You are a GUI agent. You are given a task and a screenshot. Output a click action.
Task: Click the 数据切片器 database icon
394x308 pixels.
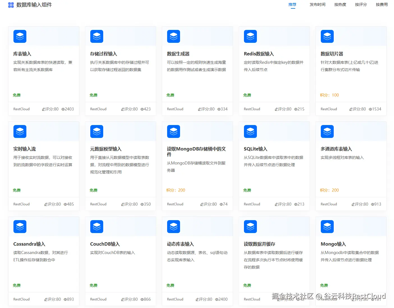[x=327, y=36]
